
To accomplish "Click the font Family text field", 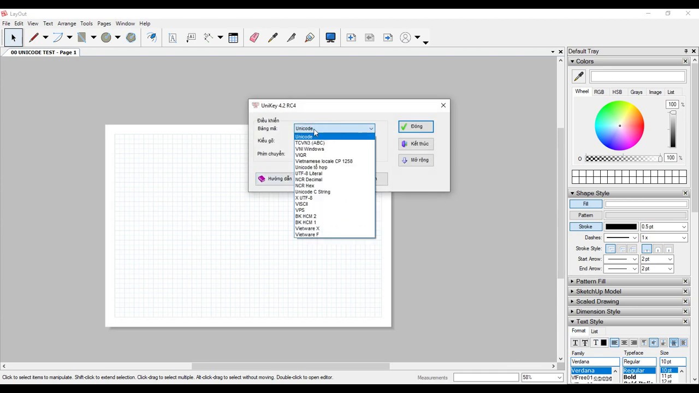I will click(x=595, y=362).
